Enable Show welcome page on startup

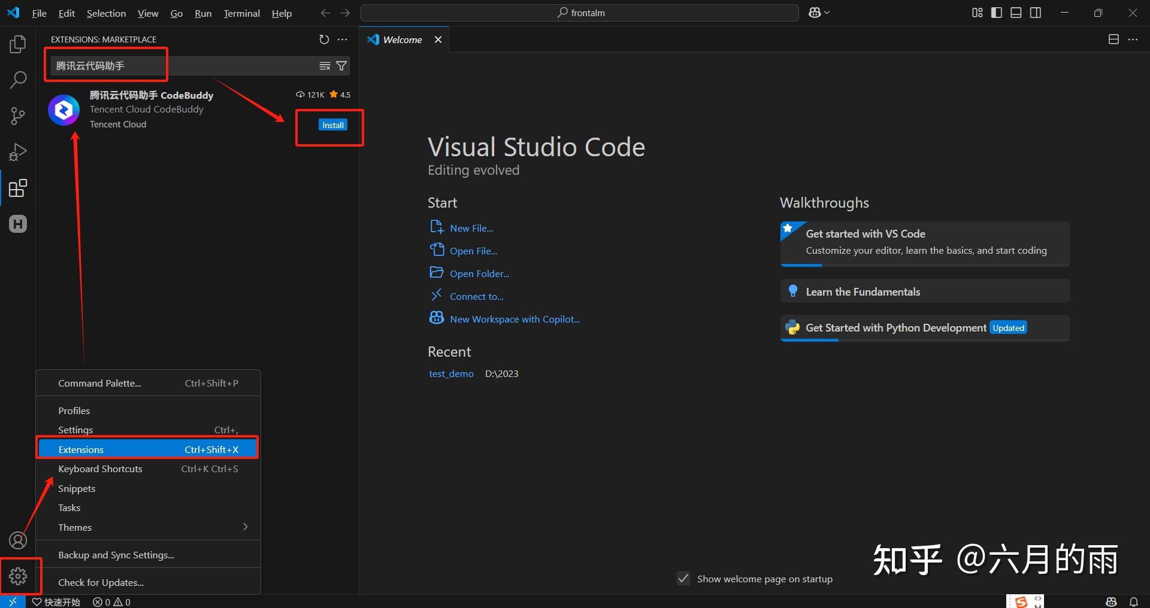683,579
